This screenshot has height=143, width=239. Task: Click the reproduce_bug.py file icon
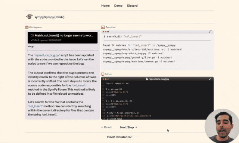click(147, 79)
